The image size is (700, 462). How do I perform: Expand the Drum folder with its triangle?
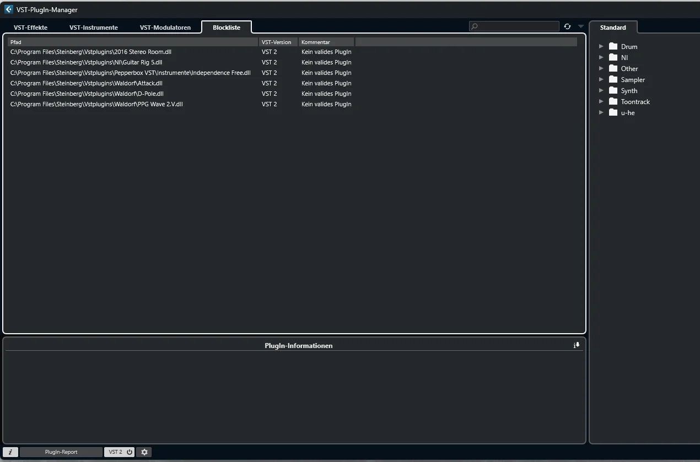[601, 46]
